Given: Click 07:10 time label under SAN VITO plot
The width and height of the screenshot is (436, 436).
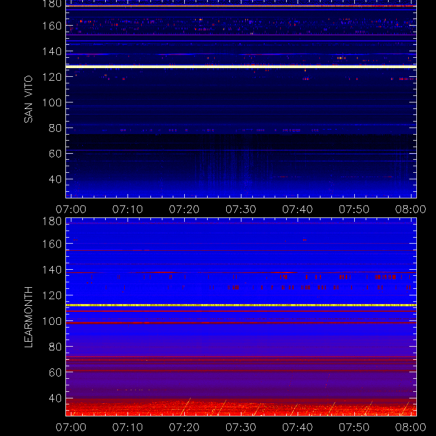Looking at the screenshot, I should (x=128, y=209).
